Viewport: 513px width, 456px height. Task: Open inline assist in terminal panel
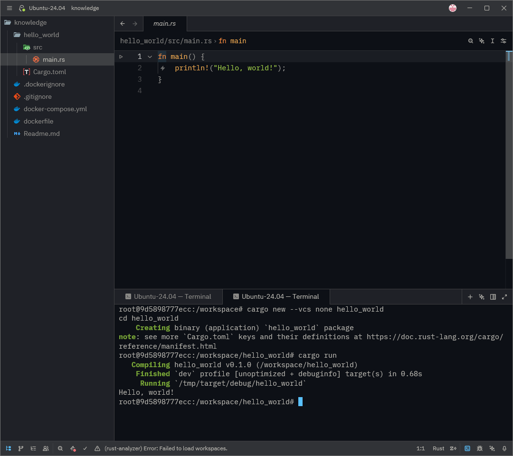point(482,297)
